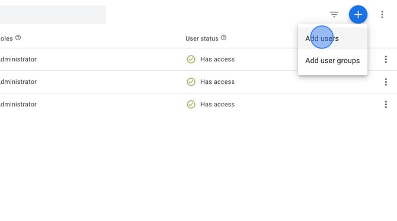Viewport: 397px width, 221px height.
Task: Open more options for second user row
Action: tap(386, 82)
